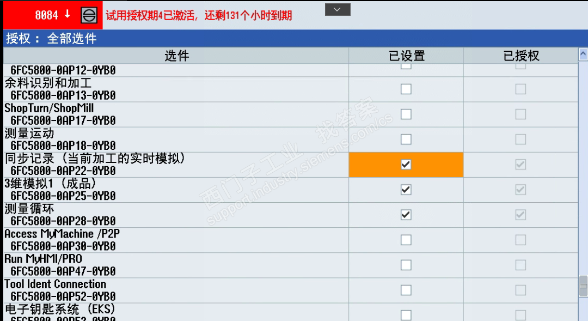Click licensed checkbox for ShopTurn/ShopMill
The width and height of the screenshot is (588, 321).
(x=520, y=114)
